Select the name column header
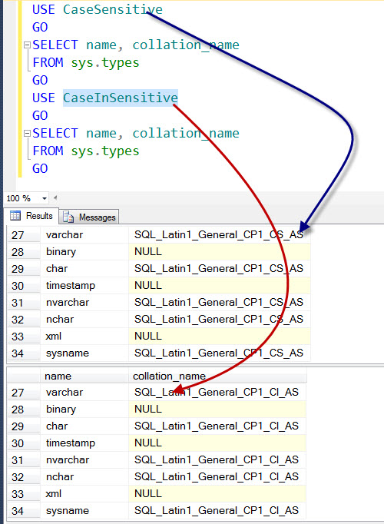This screenshot has height=524, width=384. 84,376
